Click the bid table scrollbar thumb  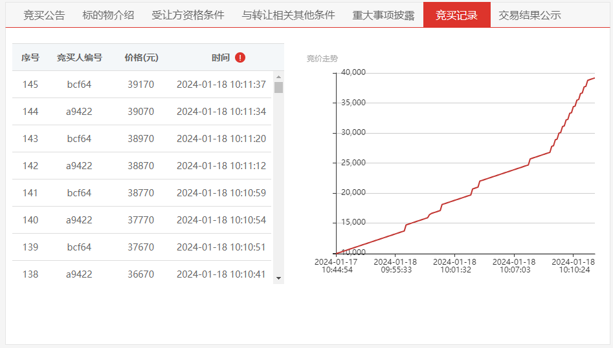pyautogui.click(x=278, y=87)
